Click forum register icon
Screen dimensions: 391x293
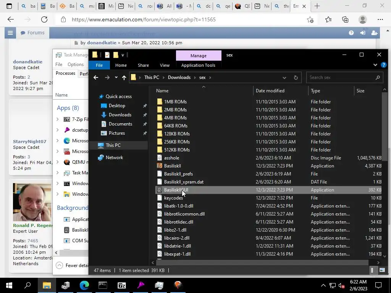pos(374,33)
